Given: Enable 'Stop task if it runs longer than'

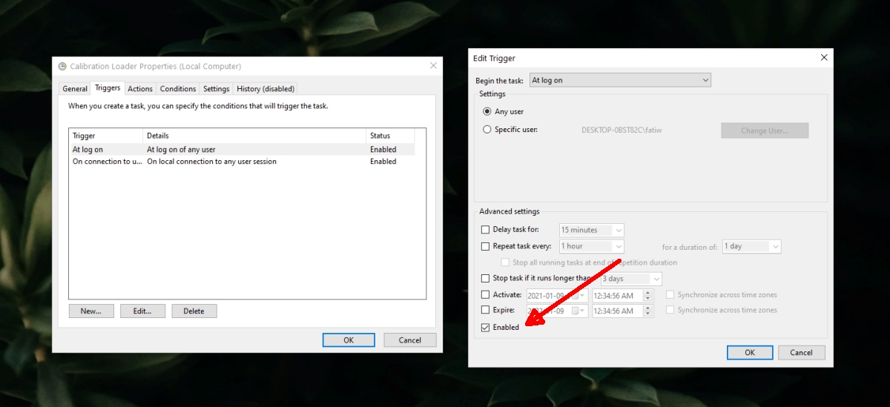Looking at the screenshot, I should tap(486, 279).
